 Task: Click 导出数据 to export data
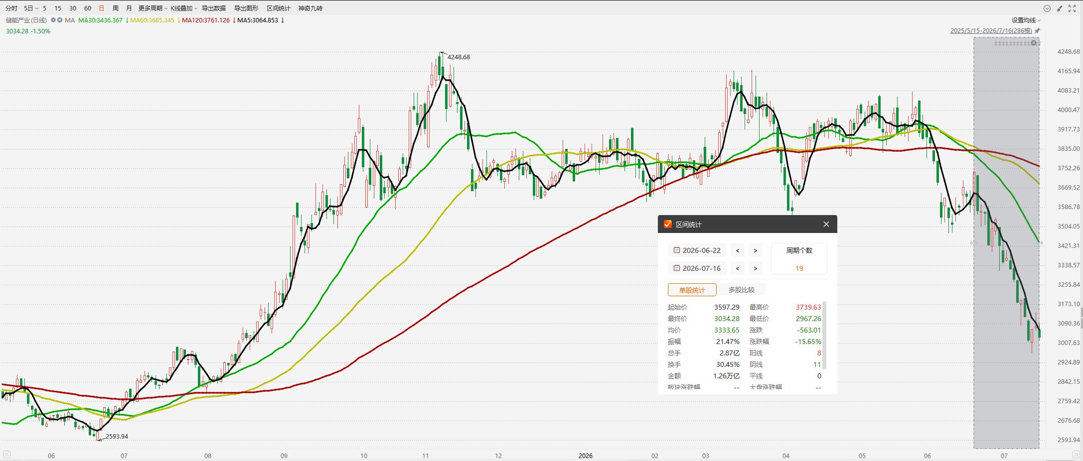click(214, 8)
